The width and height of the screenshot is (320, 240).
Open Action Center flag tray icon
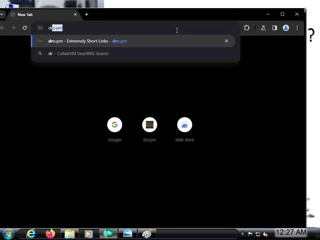pyautogui.click(x=250, y=234)
